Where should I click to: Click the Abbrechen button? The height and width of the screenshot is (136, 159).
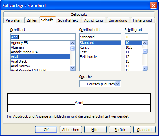(71, 130)
